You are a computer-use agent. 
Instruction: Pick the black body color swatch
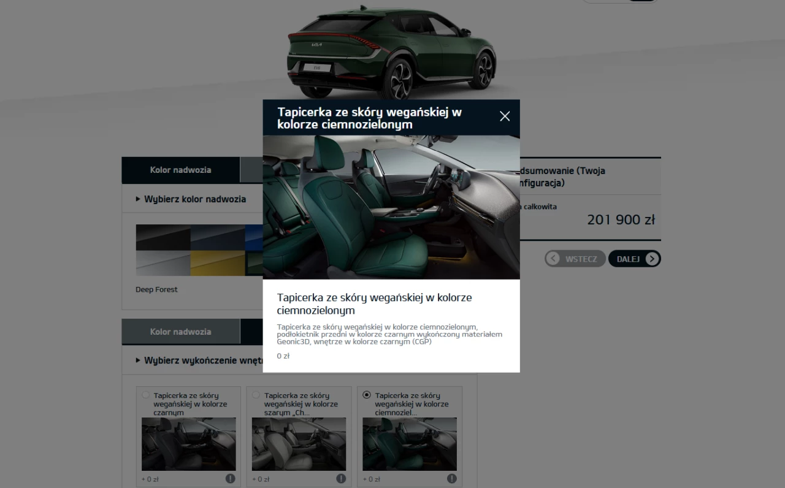(x=163, y=237)
